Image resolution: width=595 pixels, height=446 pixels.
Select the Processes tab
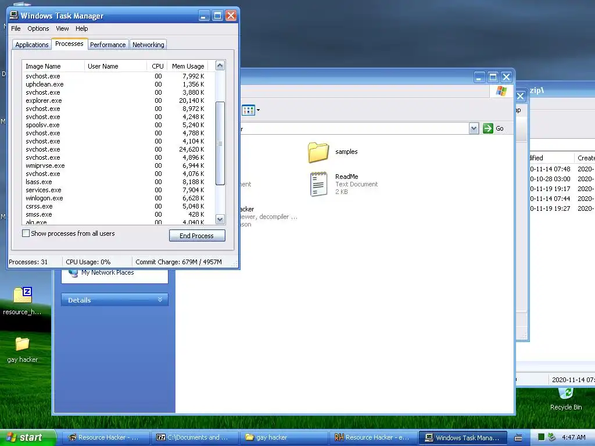(69, 44)
